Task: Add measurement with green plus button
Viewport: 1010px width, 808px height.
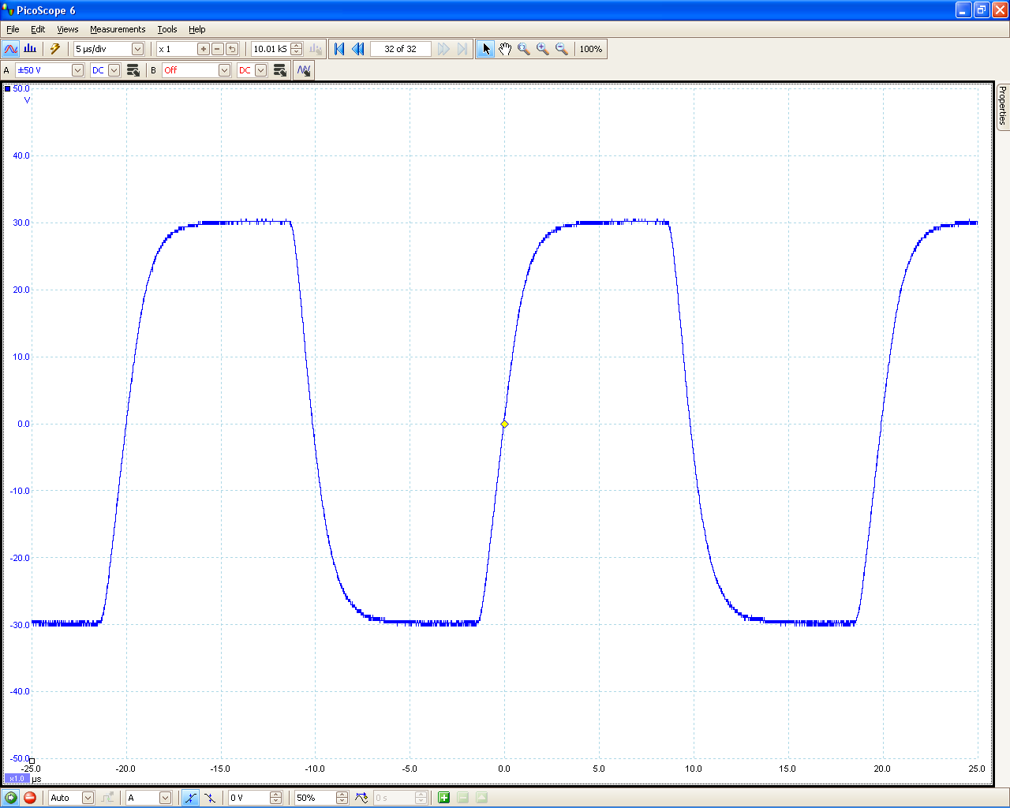Action: point(443,798)
